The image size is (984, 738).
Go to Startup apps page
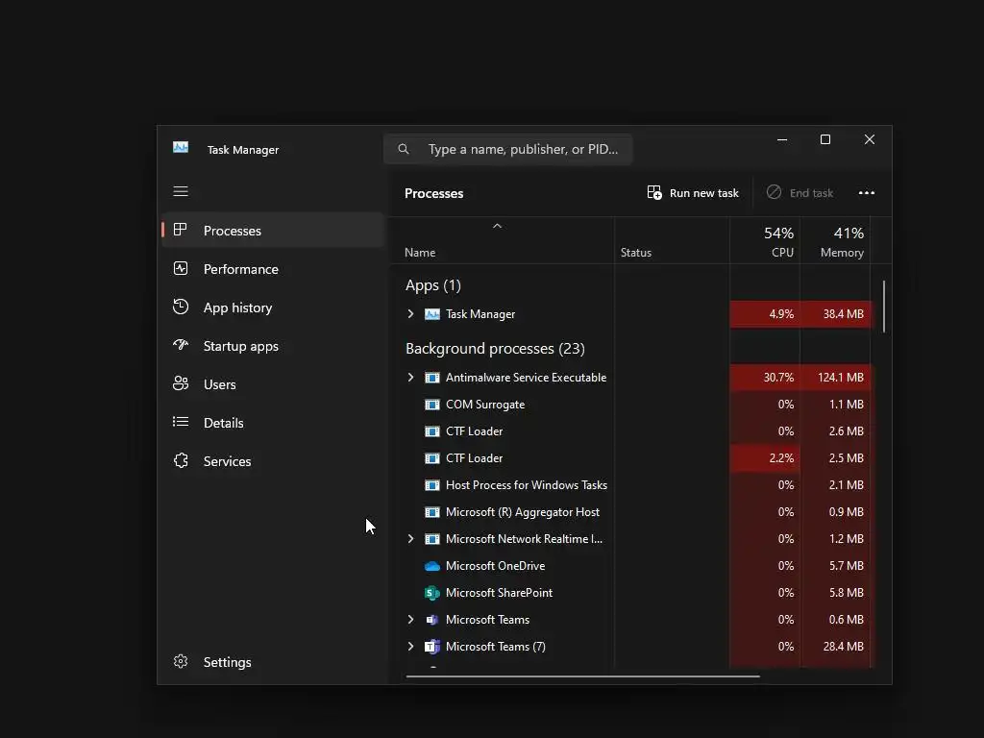(x=273, y=346)
